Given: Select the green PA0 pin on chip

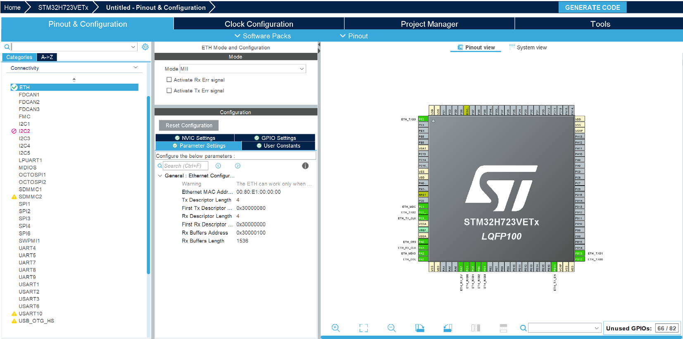Looking at the screenshot, I should coord(423,242).
